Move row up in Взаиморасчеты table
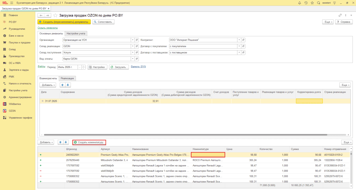The height and width of the screenshot is (190, 356). (x=63, y=85)
